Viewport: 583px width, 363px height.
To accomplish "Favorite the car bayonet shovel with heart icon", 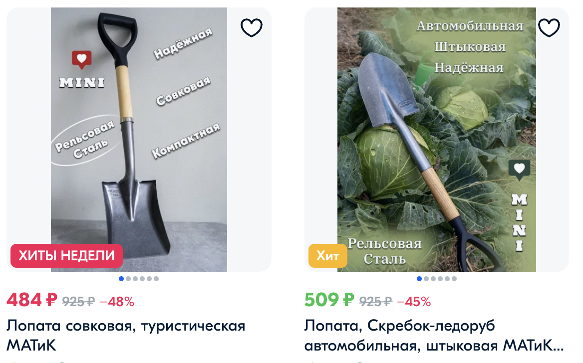I will pyautogui.click(x=549, y=27).
